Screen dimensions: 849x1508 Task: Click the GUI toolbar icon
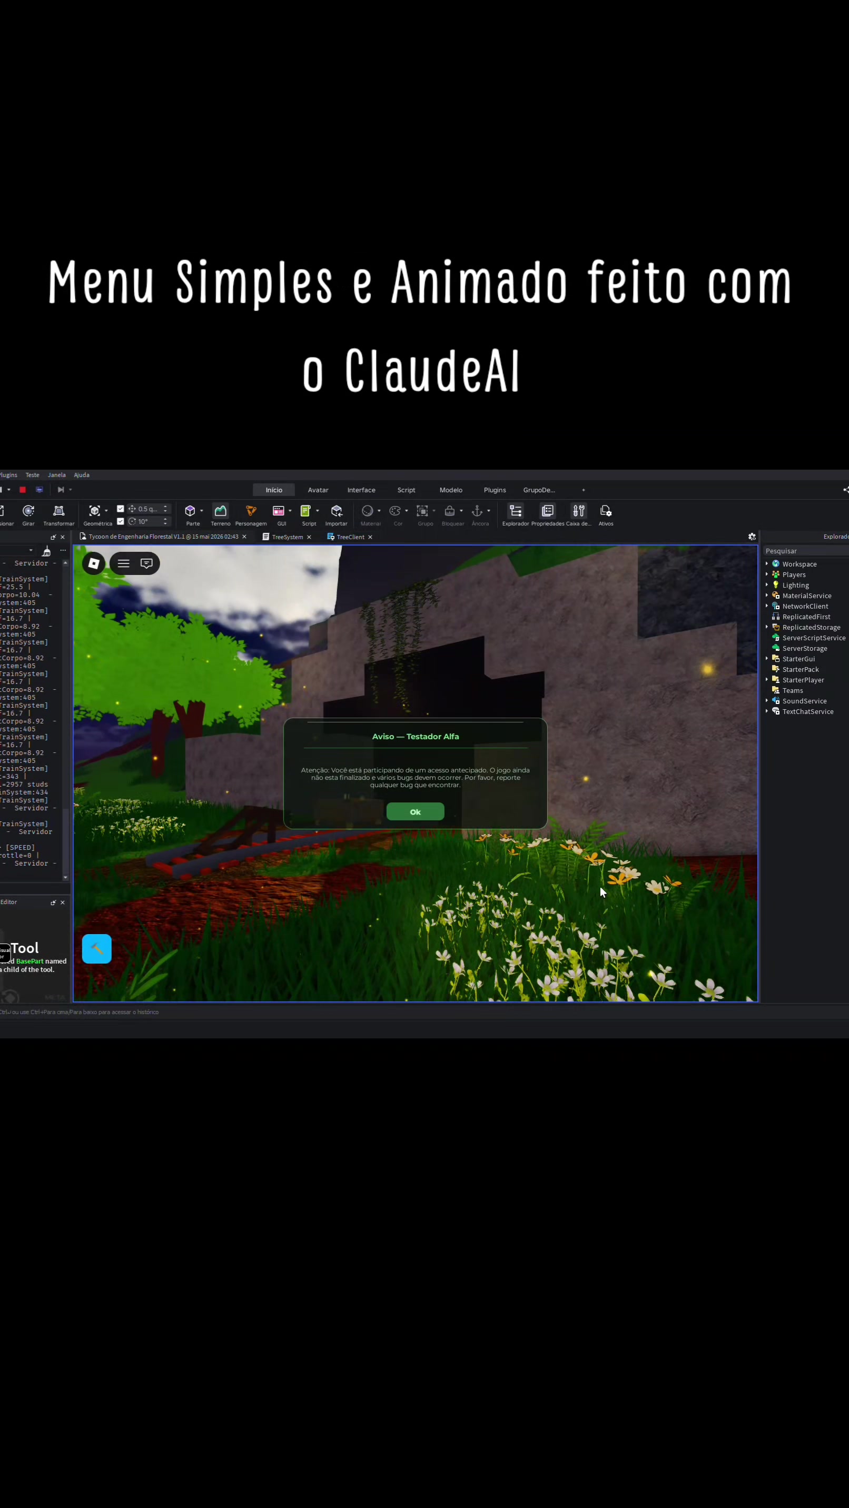tap(278, 510)
